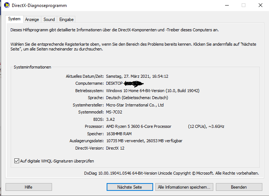Viewport: 269px width, 196px height.
Task: Click the Dieses Hilfsprogramm description sentence
Action: point(115,30)
